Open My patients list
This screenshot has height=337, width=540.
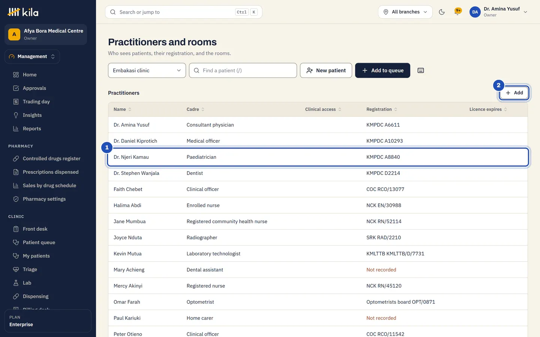pos(36,256)
